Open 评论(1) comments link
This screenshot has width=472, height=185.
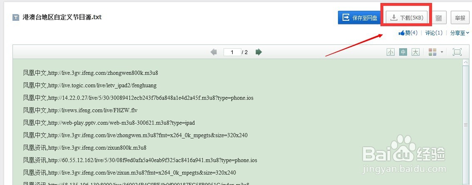[x=434, y=33]
